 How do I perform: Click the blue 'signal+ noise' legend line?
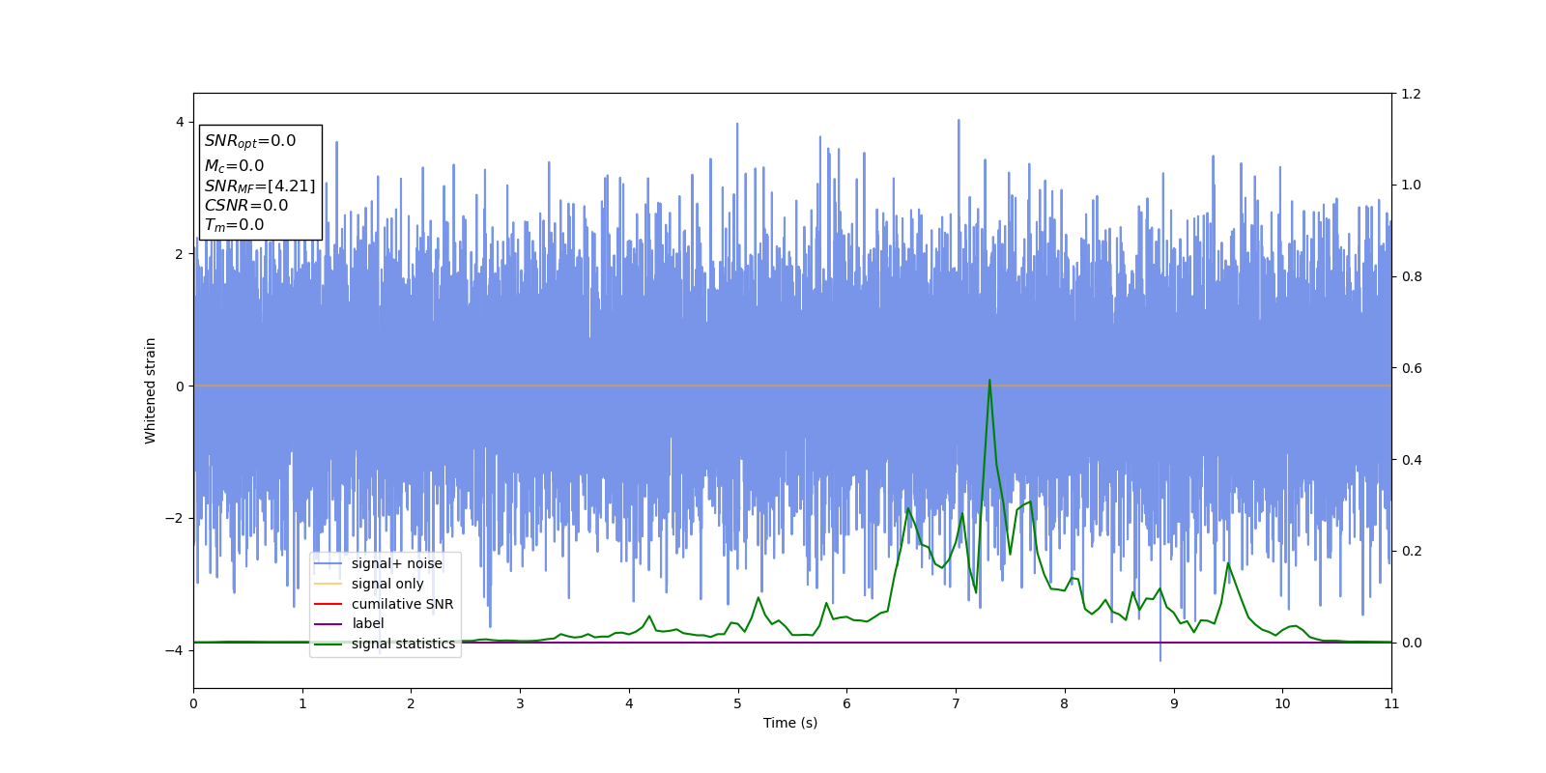329,564
